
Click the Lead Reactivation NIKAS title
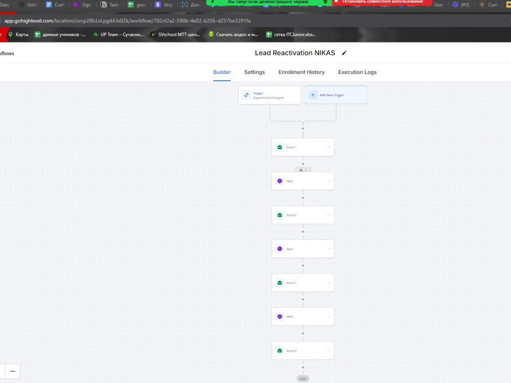(x=295, y=53)
